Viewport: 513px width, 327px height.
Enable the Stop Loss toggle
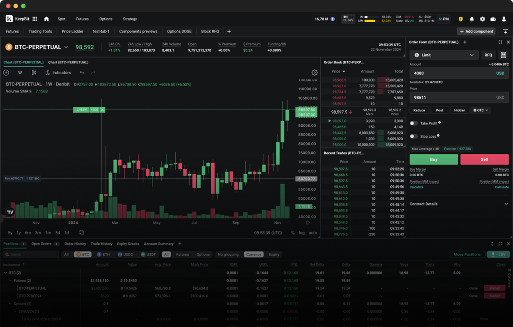[x=413, y=136]
